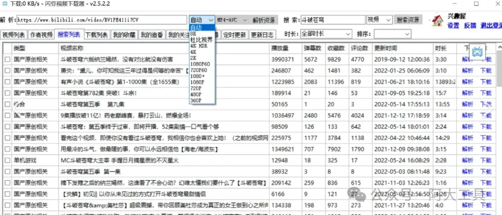Switch to 我的收藏 tab
Image resolution: width=502 pixels, height=215 pixels.
coord(124,35)
